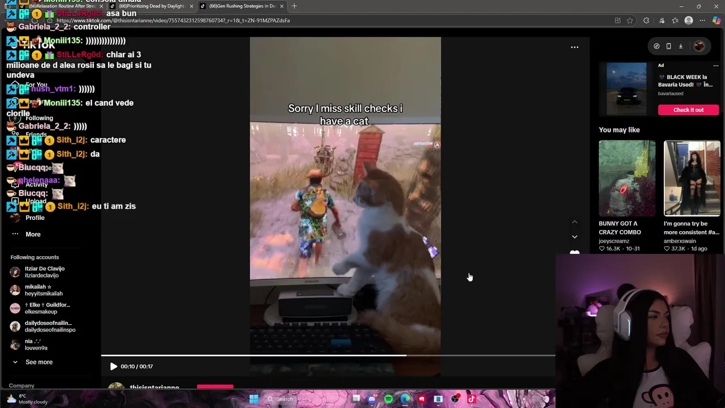
Task: Open the BUNNY GOT A CRAZY COMBO thumbnail
Action: [x=627, y=178]
